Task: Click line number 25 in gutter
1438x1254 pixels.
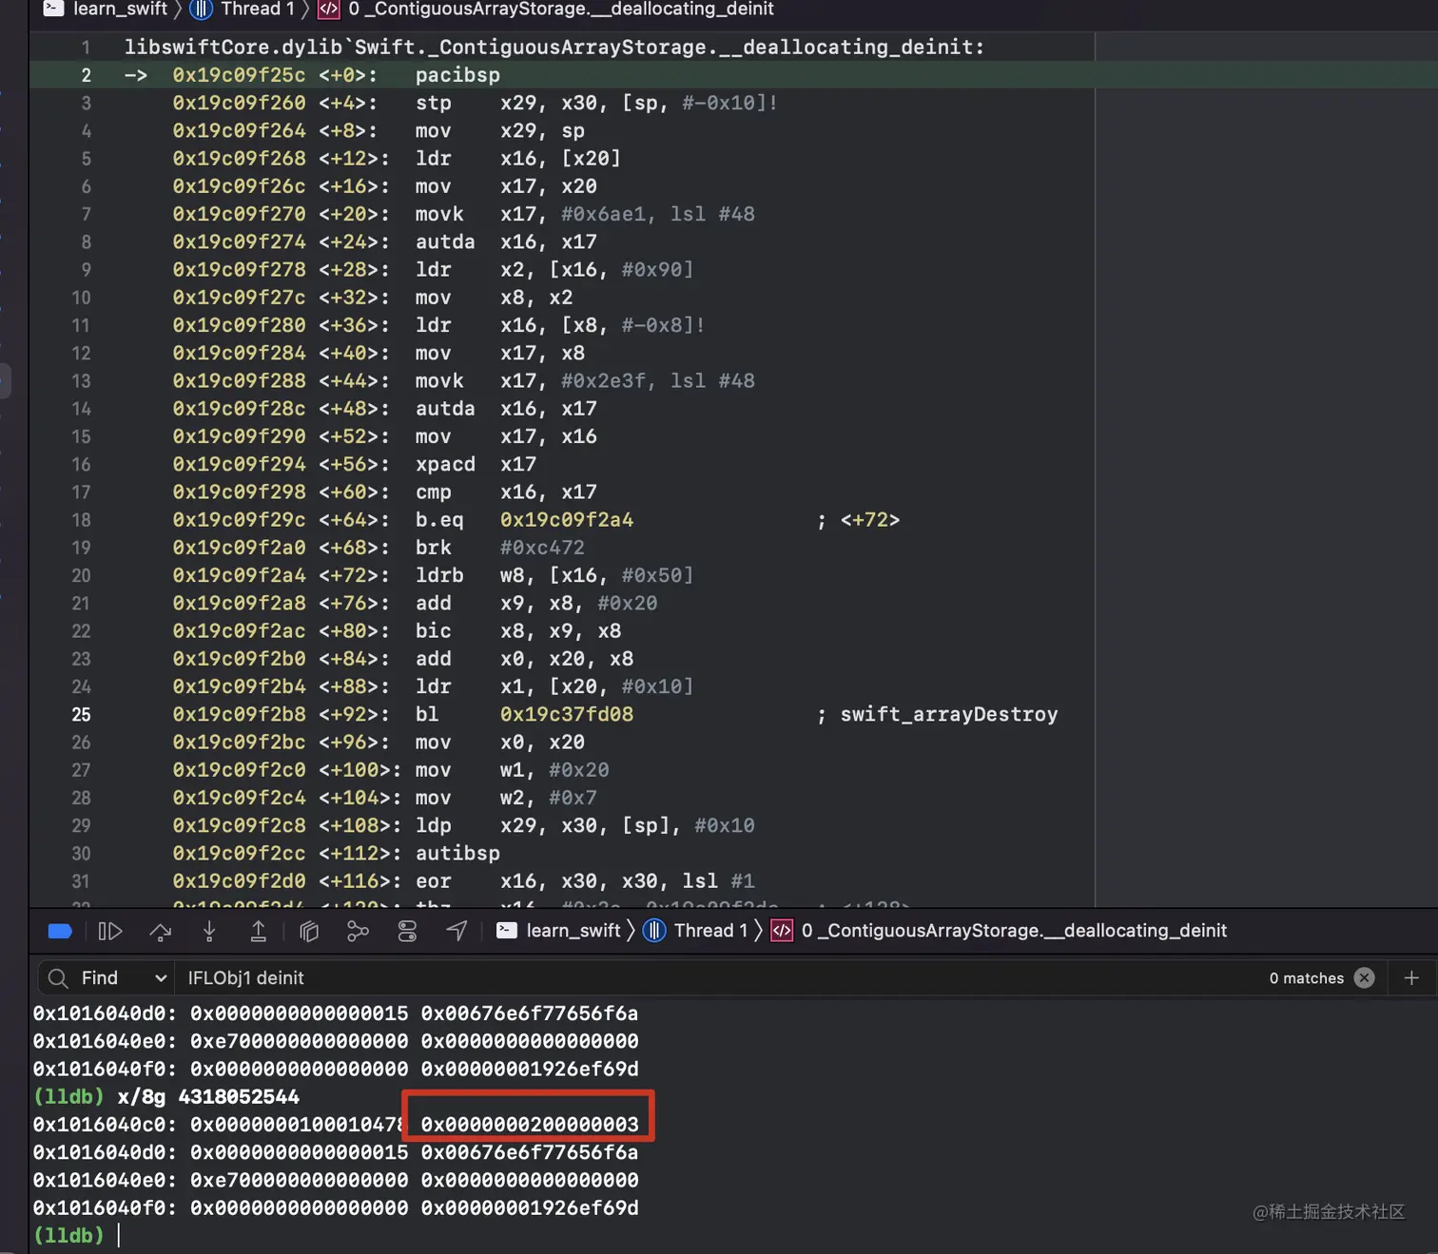Action: pos(82,715)
